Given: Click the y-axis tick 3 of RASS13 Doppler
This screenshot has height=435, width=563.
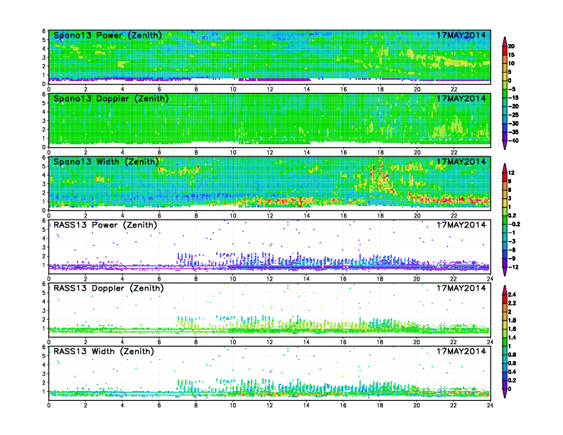Looking at the screenshot, I should (x=44, y=311).
